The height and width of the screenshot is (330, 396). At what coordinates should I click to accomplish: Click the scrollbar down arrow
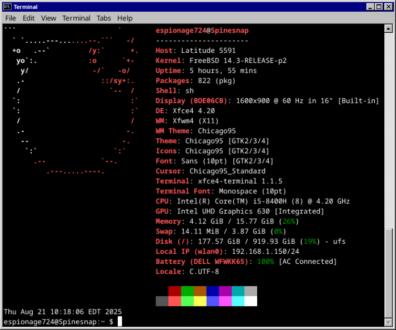(388, 322)
